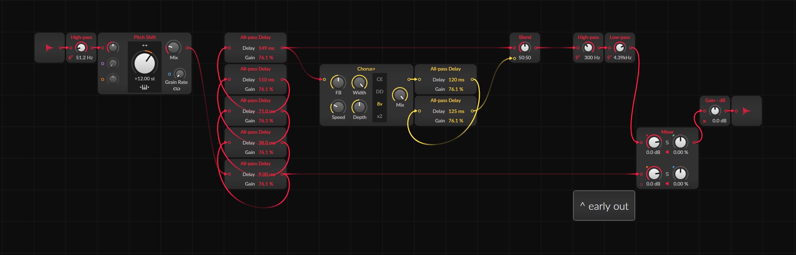This screenshot has height=255, width=796.
Task: Click the Mixer module title
Action: [667, 132]
